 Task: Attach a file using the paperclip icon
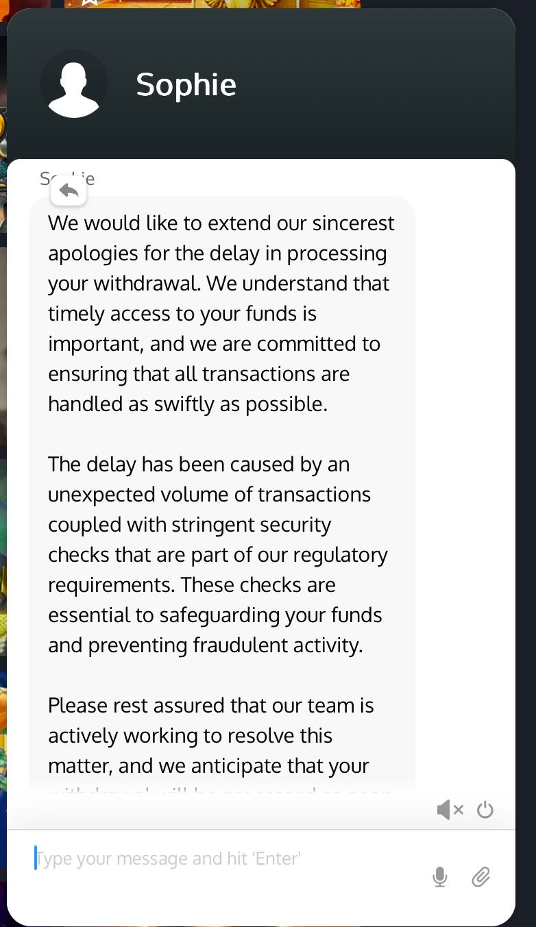click(x=480, y=876)
